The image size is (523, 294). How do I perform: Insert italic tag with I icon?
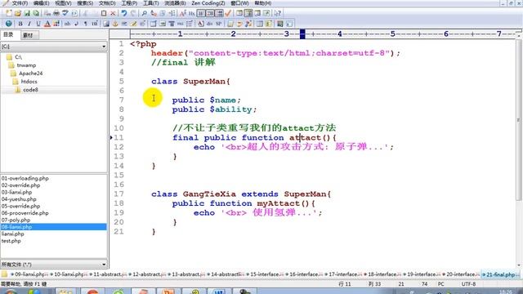point(29,24)
